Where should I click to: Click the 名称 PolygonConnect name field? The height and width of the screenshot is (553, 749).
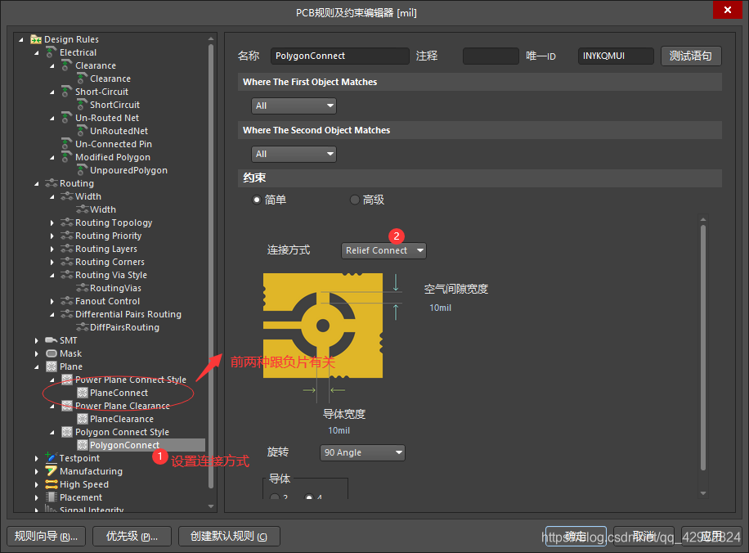point(339,56)
